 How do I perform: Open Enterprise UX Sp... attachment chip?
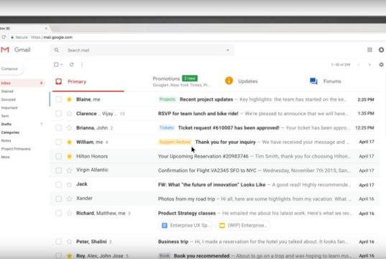[x=186, y=225]
